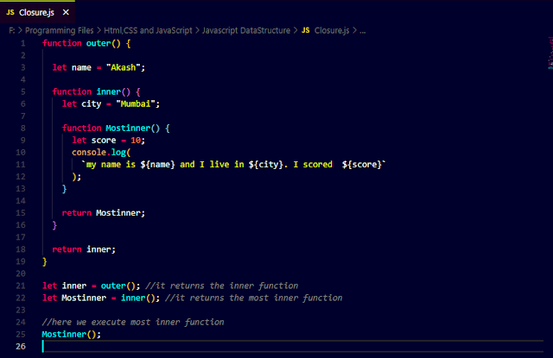Click Mostinner in function declaration line 8
Viewport: 553px width, 358px height.
pyautogui.click(x=128, y=129)
